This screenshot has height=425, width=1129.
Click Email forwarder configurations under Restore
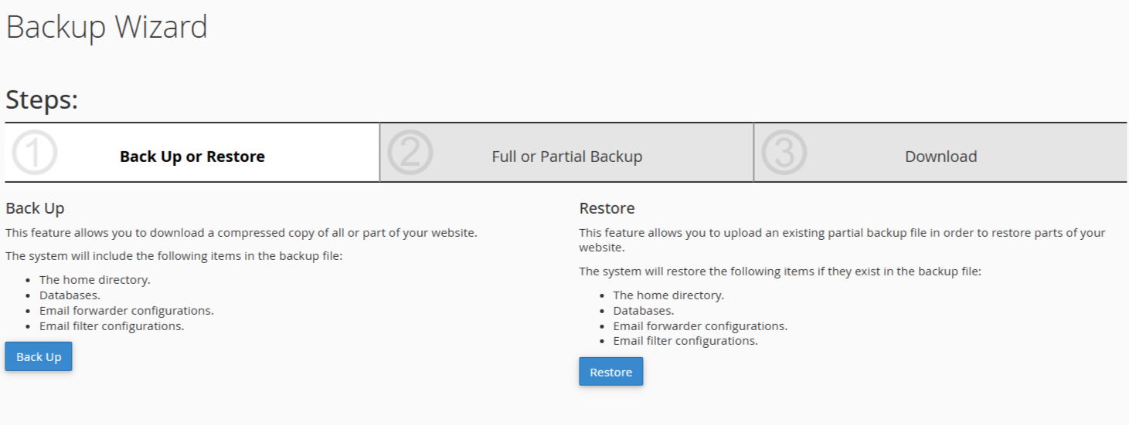700,326
